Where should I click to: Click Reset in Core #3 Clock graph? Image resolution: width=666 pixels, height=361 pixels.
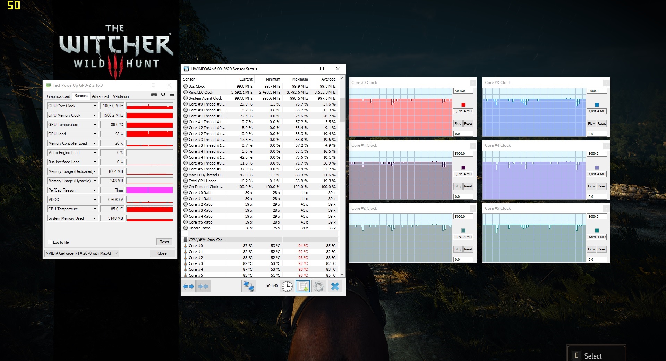click(601, 124)
